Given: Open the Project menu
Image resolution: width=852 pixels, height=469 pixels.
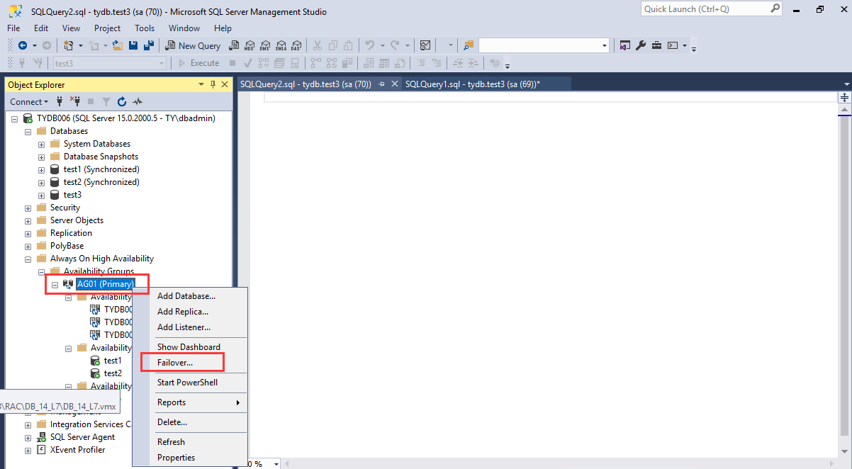Looking at the screenshot, I should [107, 28].
